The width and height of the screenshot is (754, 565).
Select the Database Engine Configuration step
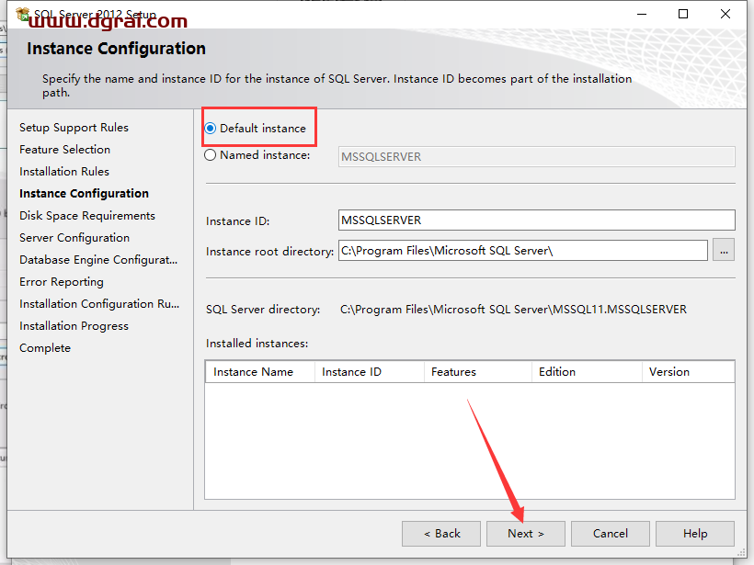pyautogui.click(x=98, y=260)
